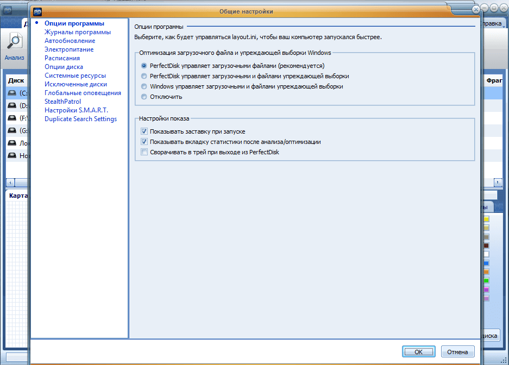Click the right scroll arrow under the disk list

[498, 182]
